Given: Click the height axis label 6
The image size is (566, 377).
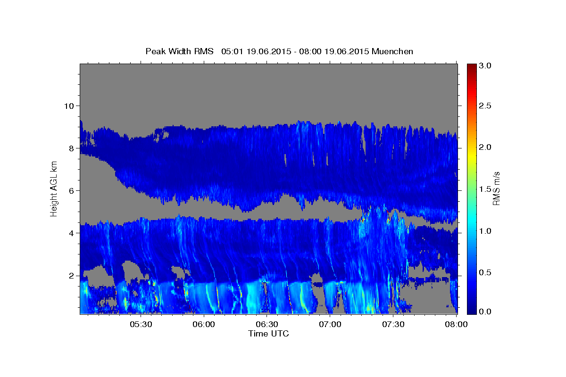Looking at the screenshot, I should 72,190.
